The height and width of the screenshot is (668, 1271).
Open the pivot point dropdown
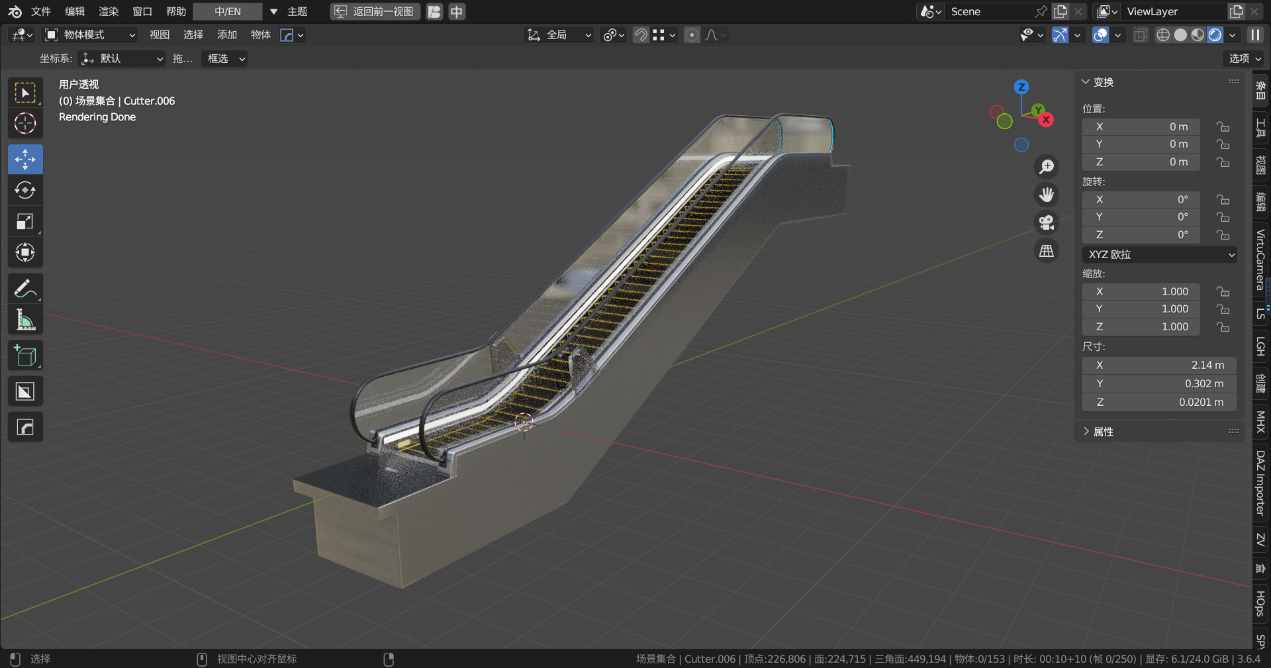point(614,35)
